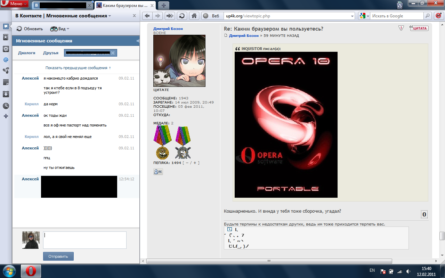Click the horizontal page scrollbar thumb
445x278 pixels.
[269, 261]
